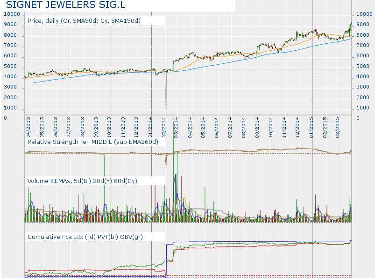This screenshot has height=279, width=375.
Task: Click the 05/2014 date axis label
Action: (x=203, y=128)
